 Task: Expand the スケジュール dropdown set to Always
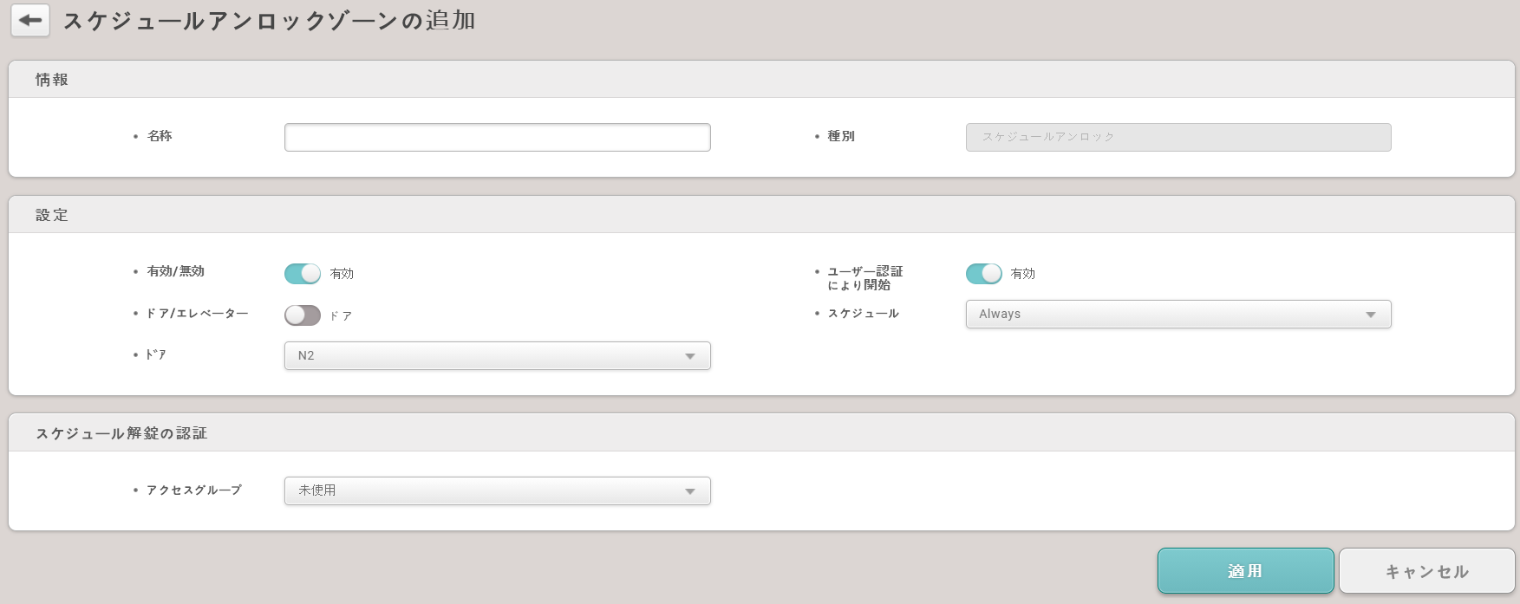coord(1178,315)
